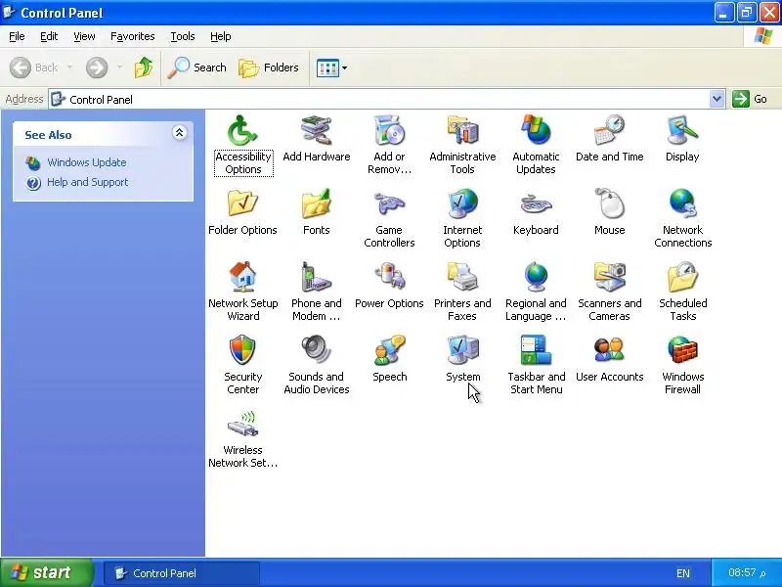Image resolution: width=782 pixels, height=587 pixels.
Task: Open Forward button history dropdown arrow
Action: [x=119, y=68]
